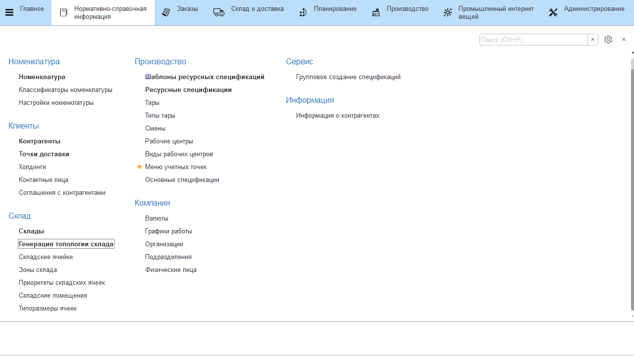Screen dimensions: 634x356
Task: Close the navigation panel with the x
Action: 624,40
